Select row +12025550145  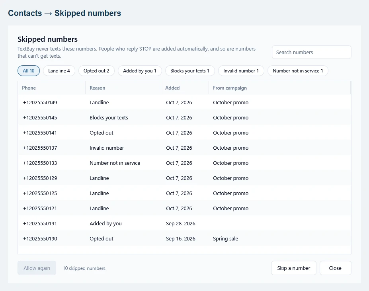click(x=184, y=117)
